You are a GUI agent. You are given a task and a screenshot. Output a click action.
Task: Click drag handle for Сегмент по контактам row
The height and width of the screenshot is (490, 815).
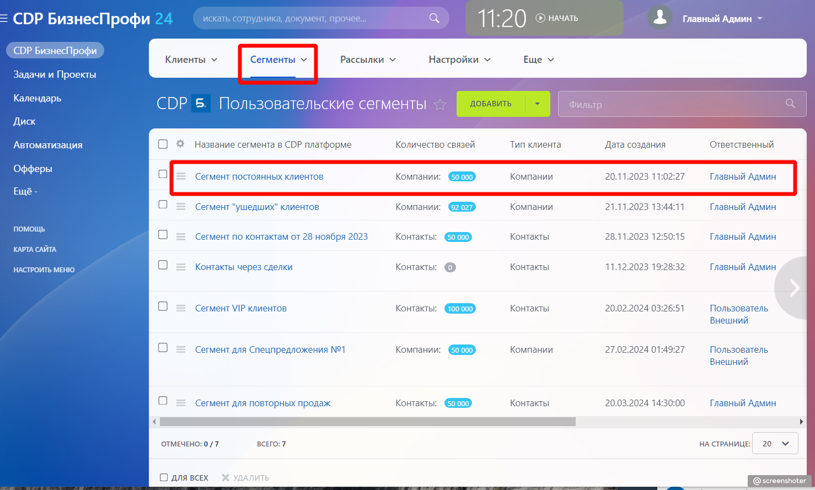[181, 236]
